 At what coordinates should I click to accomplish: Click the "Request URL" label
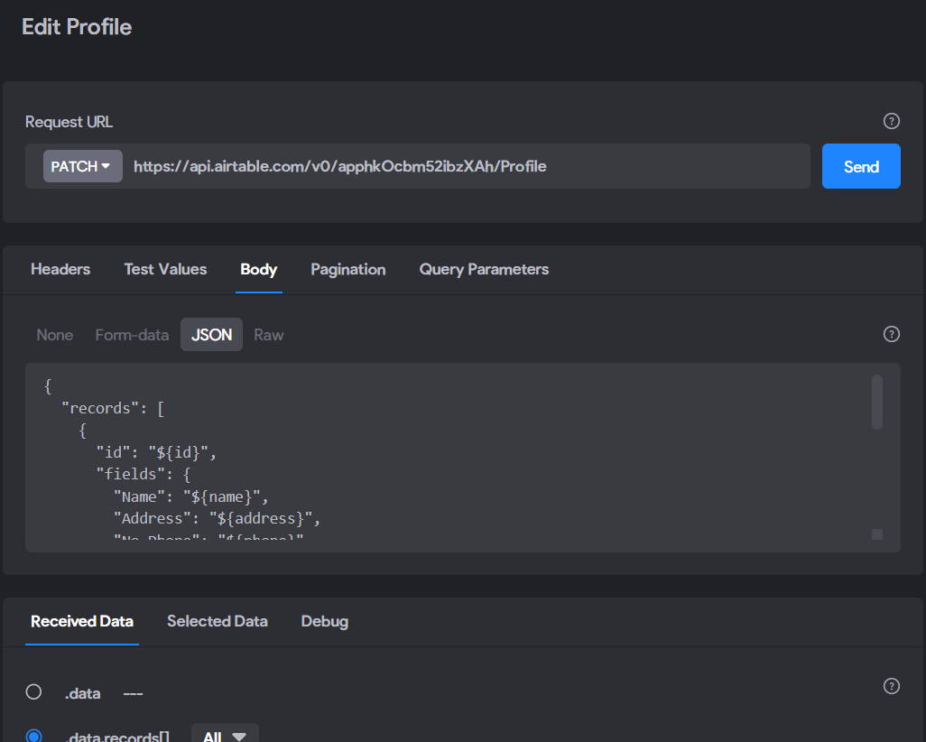tap(69, 122)
